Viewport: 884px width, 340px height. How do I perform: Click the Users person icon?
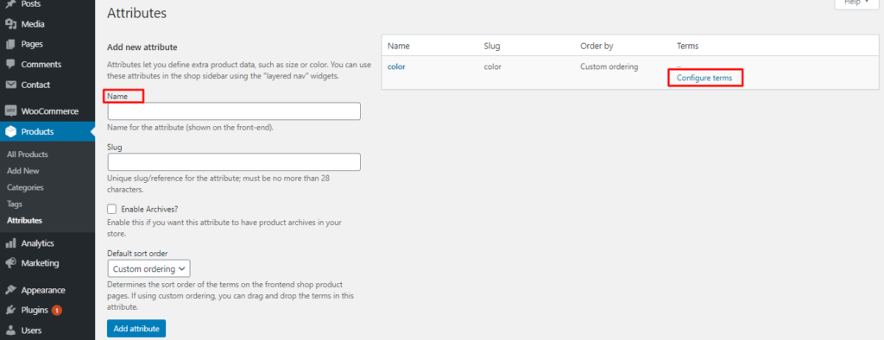tap(10, 331)
